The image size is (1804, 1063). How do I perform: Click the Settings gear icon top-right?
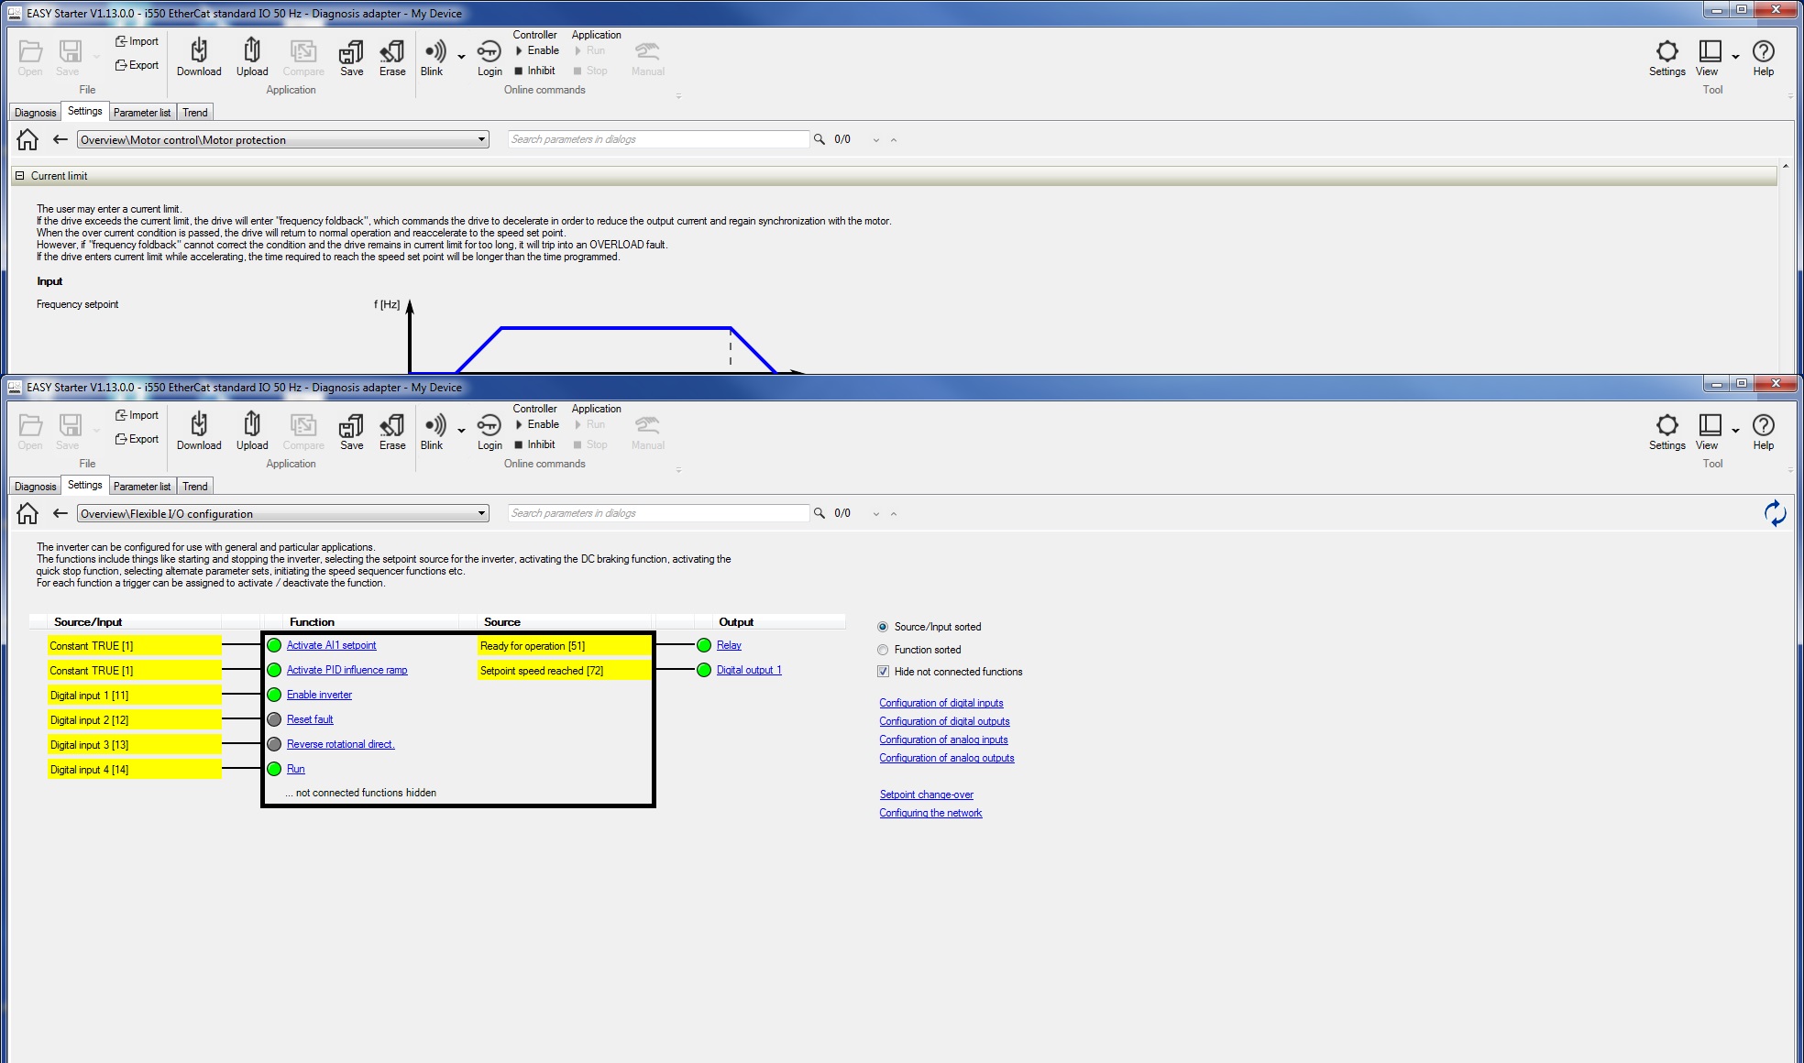(x=1666, y=50)
